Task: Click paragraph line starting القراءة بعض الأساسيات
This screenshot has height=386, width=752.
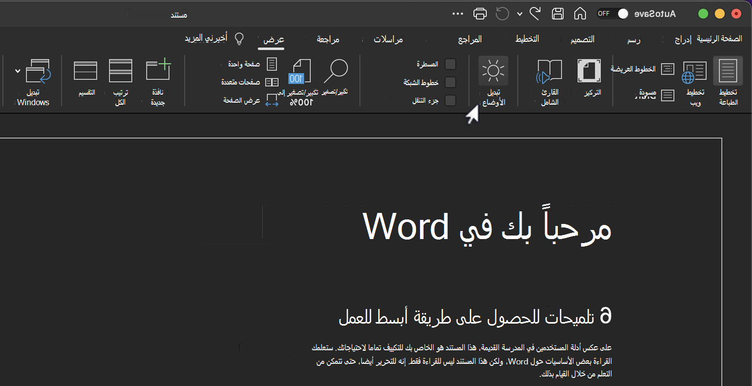Action: tap(464, 361)
